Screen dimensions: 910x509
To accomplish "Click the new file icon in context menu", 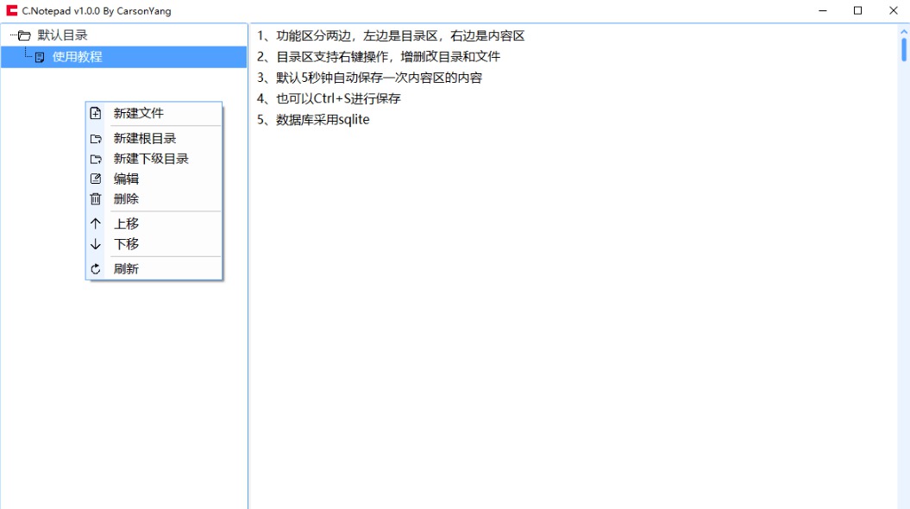I will pyautogui.click(x=96, y=113).
